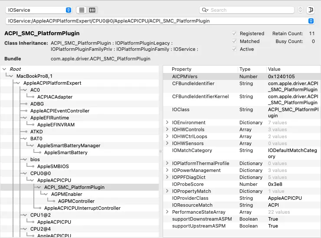Collapse the AppleSmartBatteryManager node
Screen dimensions: 321x238
tap(32, 145)
